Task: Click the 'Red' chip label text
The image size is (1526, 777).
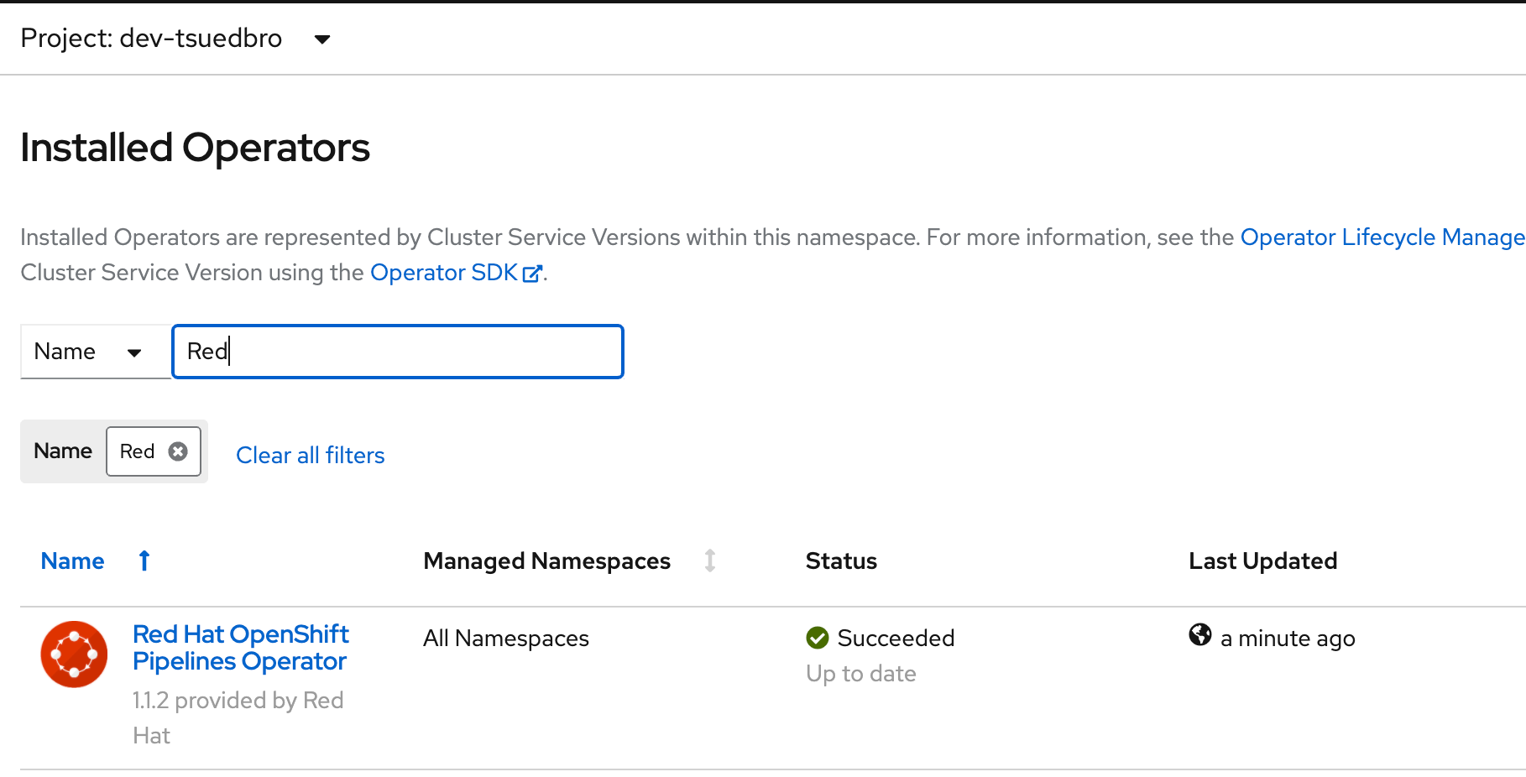Action: click(x=137, y=451)
